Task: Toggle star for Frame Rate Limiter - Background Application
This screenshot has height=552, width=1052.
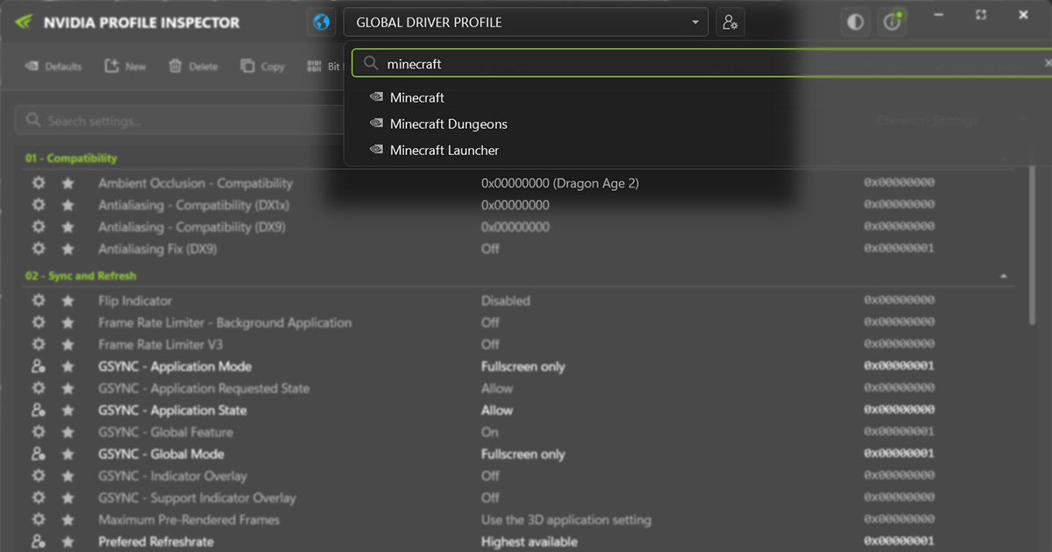Action: point(68,322)
